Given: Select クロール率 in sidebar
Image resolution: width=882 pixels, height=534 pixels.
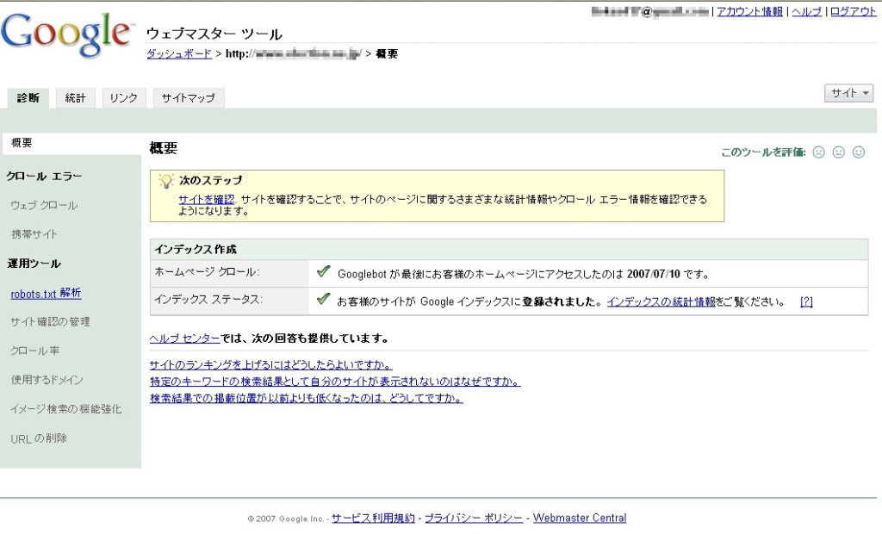Looking at the screenshot, I should tap(34, 351).
